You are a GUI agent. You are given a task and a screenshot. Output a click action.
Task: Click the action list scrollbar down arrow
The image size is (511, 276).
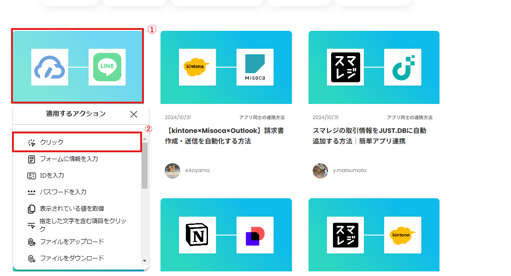click(145, 261)
